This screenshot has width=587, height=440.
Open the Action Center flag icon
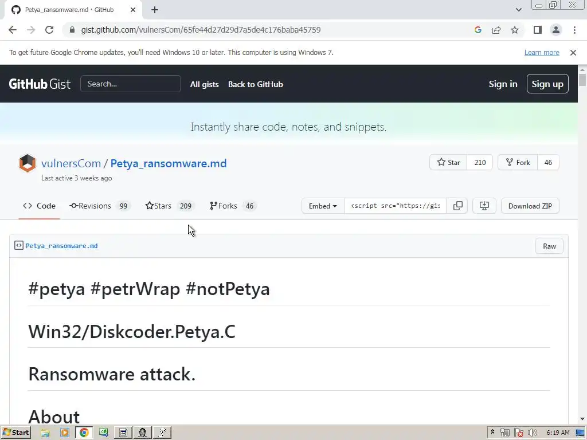point(518,433)
